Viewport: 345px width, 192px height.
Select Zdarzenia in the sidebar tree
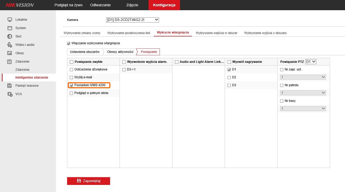(x=22, y=70)
